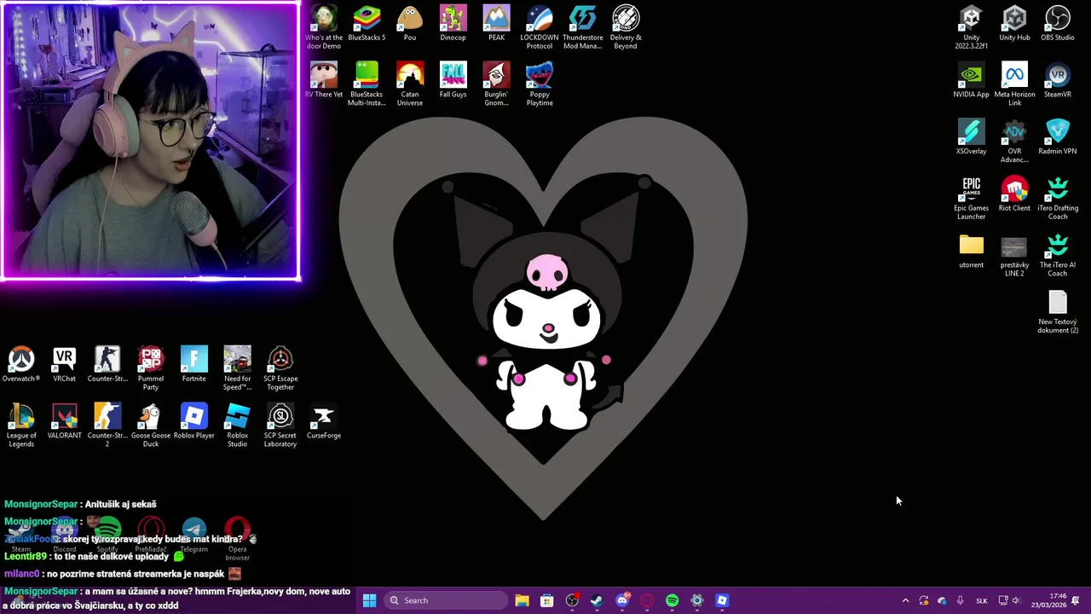
Task: Open RV There Yet shortcut
Action: point(324,80)
